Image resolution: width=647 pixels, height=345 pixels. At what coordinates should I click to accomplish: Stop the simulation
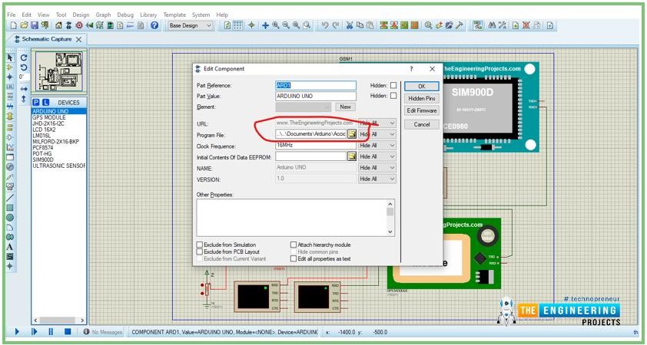[x=68, y=331]
